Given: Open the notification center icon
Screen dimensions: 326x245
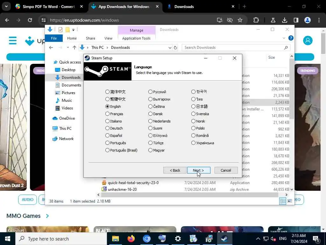Looking at the screenshot, I should click(x=316, y=239).
